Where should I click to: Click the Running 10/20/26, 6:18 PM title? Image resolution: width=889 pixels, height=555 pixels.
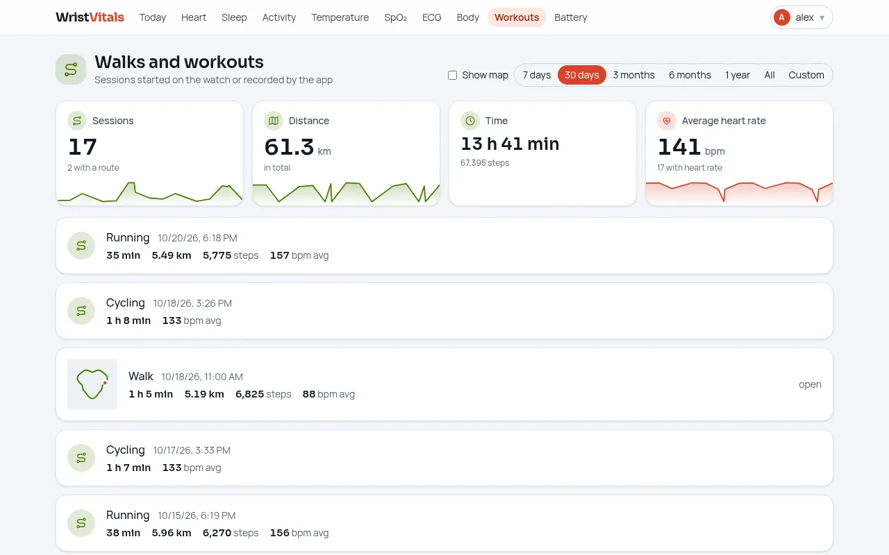[x=172, y=238]
